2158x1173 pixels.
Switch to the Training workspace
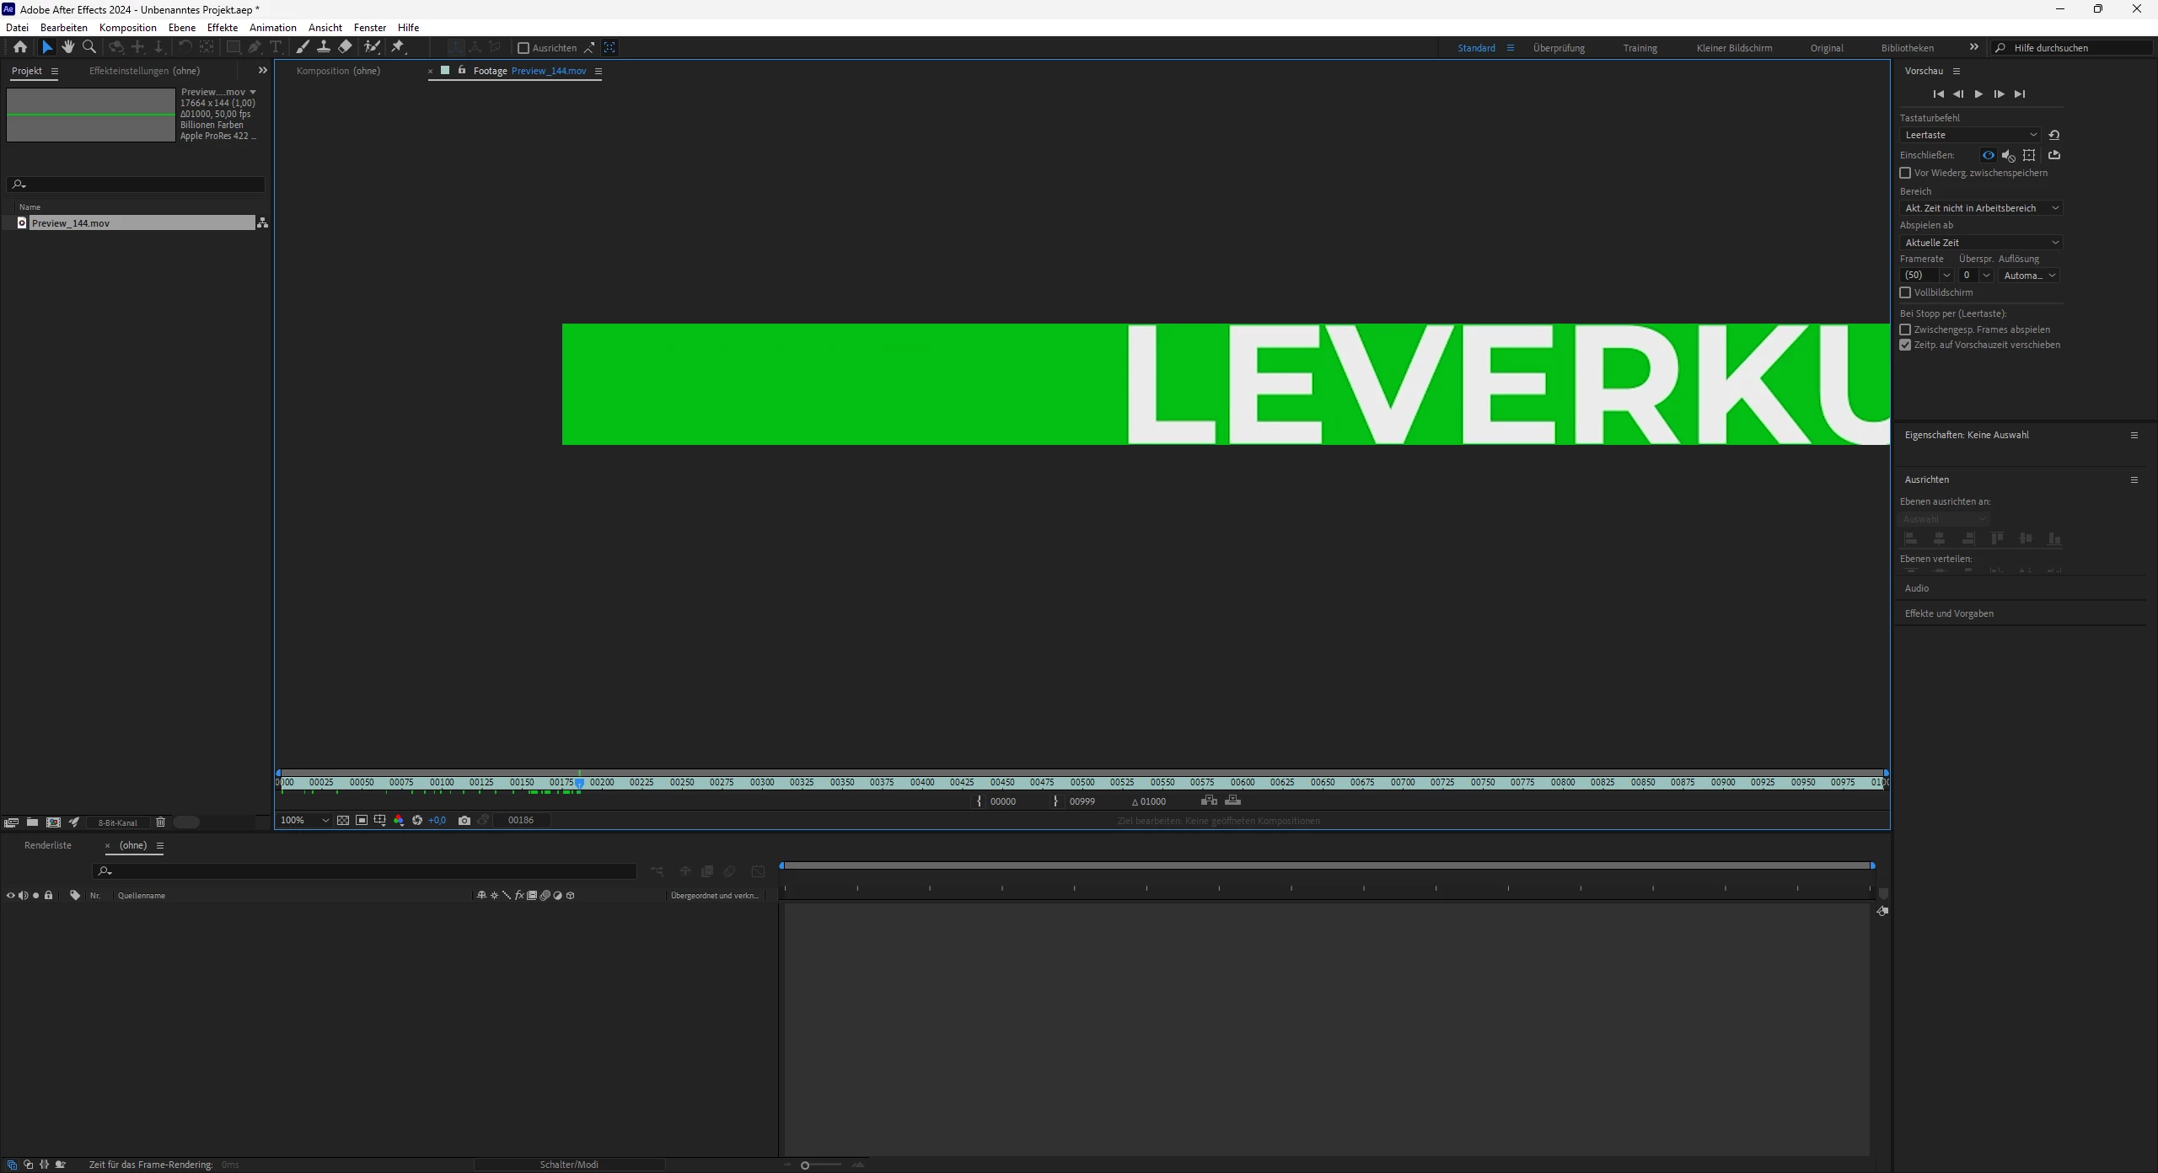click(1640, 48)
